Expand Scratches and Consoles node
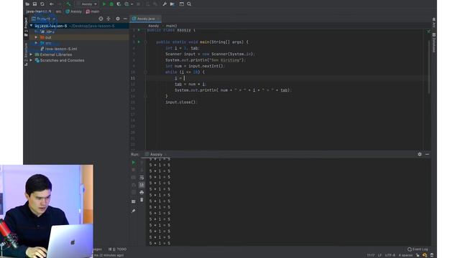 point(31,60)
